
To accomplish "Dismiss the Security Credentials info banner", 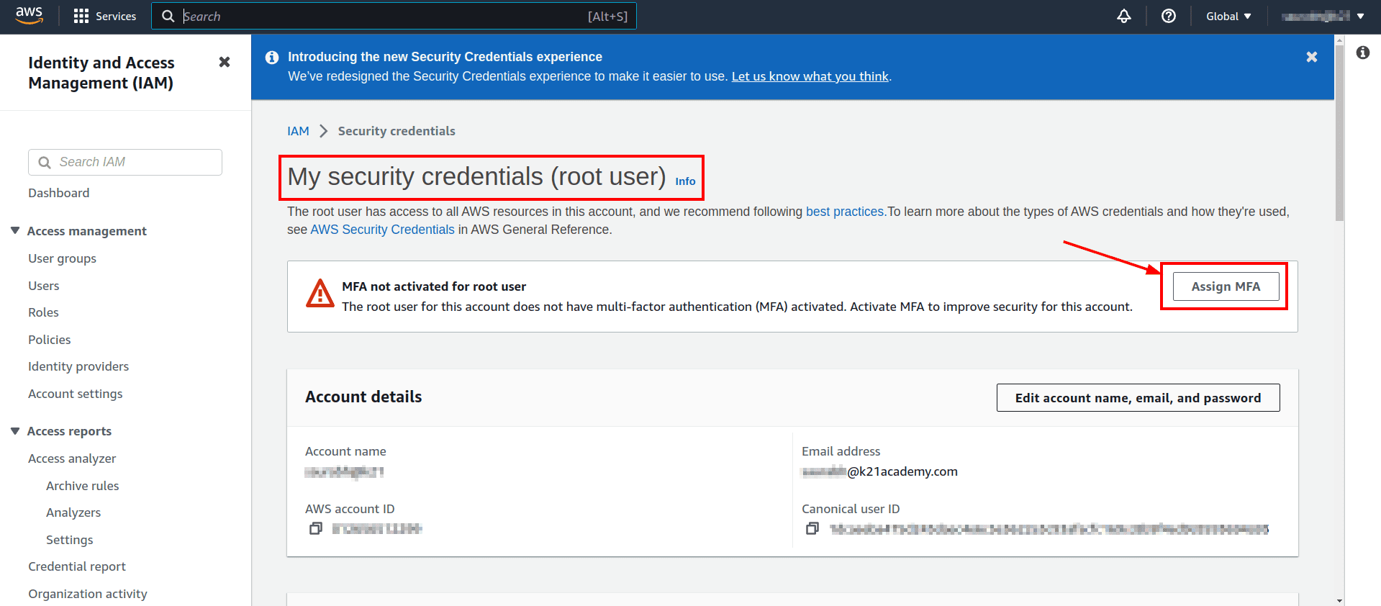I will [x=1311, y=57].
